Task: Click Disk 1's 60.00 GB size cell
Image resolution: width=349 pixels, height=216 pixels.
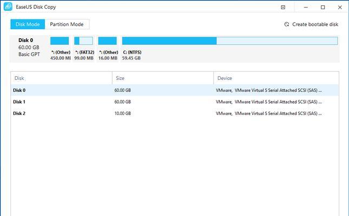Action: tap(123, 102)
